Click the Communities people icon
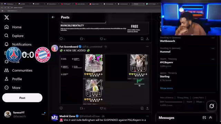The image size is (221, 124). click(x=7, y=70)
